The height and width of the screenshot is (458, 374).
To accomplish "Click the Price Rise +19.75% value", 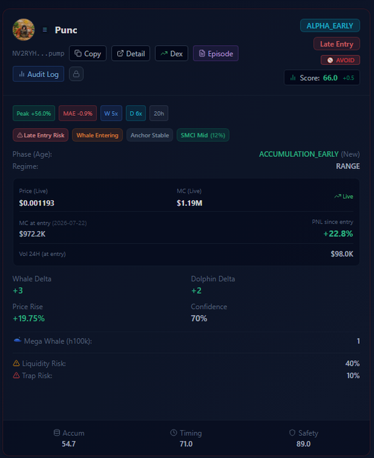I will click(x=28, y=319).
